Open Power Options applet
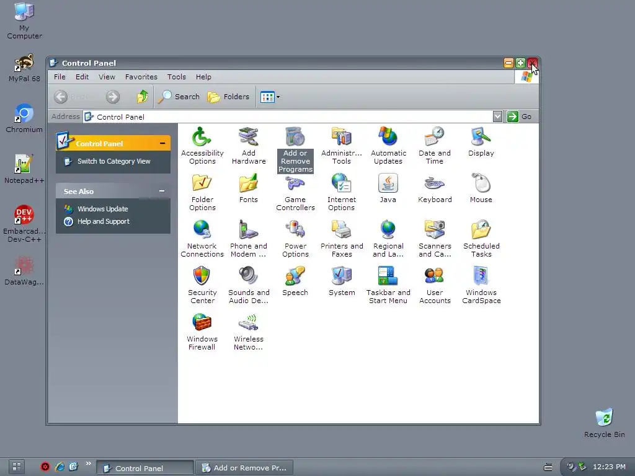Screen dimensions: 635x476 (x=295, y=239)
